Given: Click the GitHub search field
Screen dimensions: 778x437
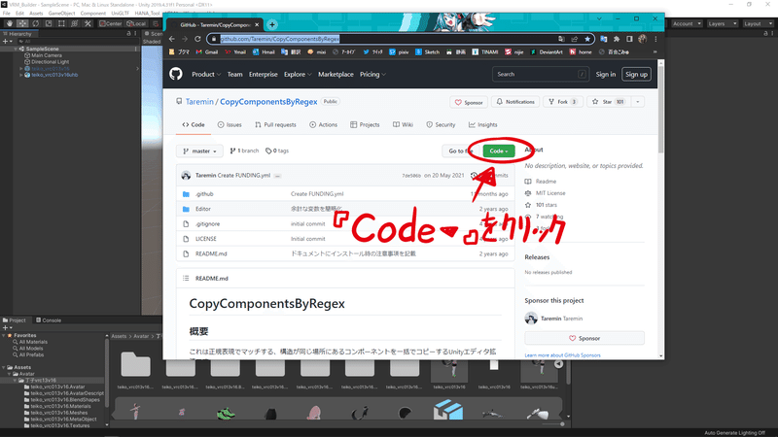Looking at the screenshot, I should point(541,75).
